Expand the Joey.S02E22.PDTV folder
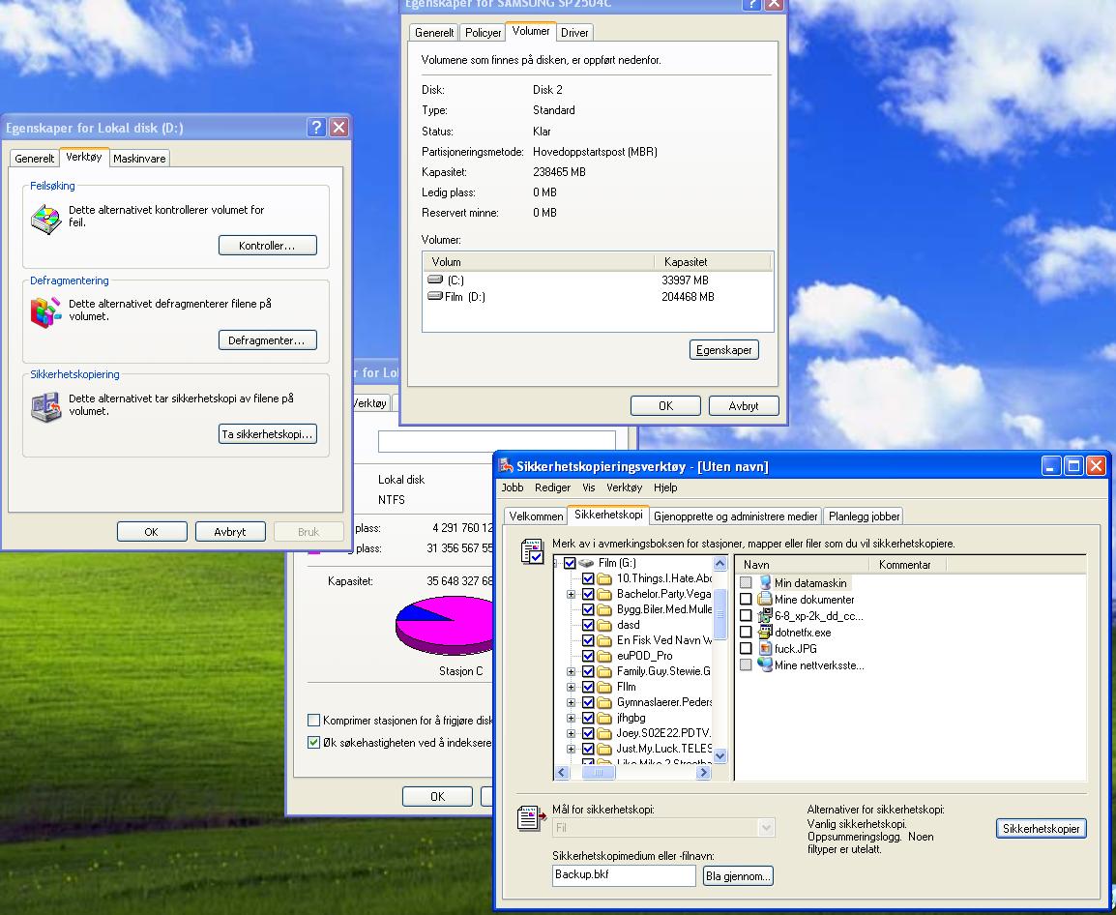 point(571,733)
